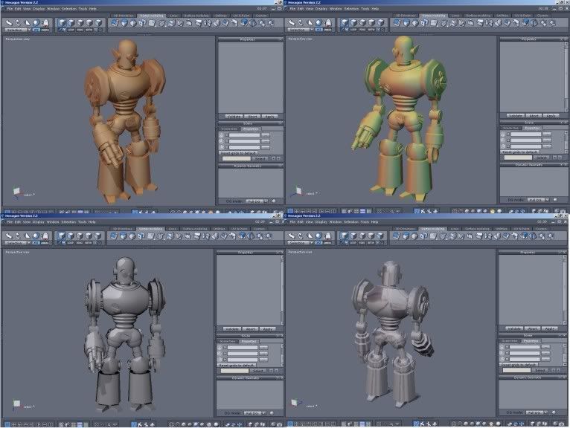Select the Translate tool in lower-left gray robot window

click(x=9, y=236)
